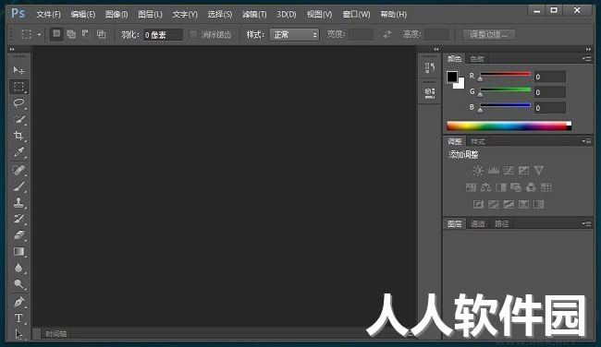Toggle the anti-alias (消除锯齿) checkbox
Image resolution: width=601 pixels, height=347 pixels.
coord(193,34)
